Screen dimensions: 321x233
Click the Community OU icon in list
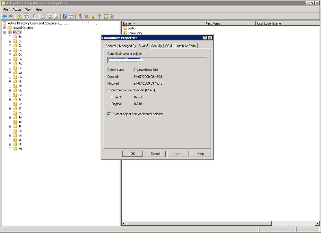coord(125,33)
